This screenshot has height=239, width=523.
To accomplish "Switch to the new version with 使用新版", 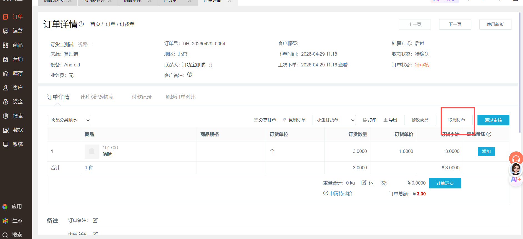I will [x=495, y=24].
